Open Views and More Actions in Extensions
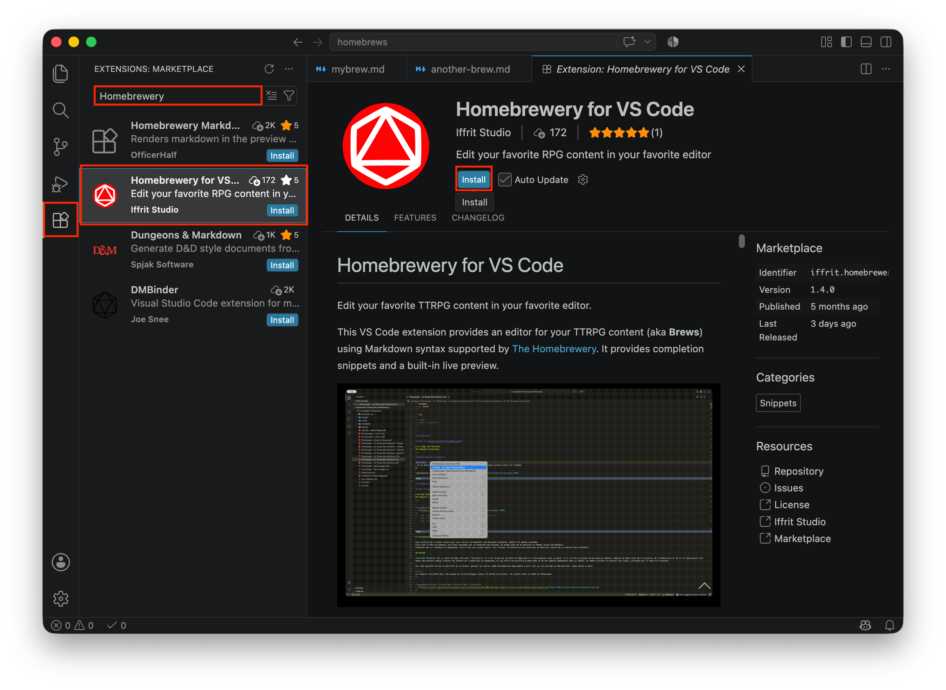The width and height of the screenshot is (946, 690). coord(289,69)
